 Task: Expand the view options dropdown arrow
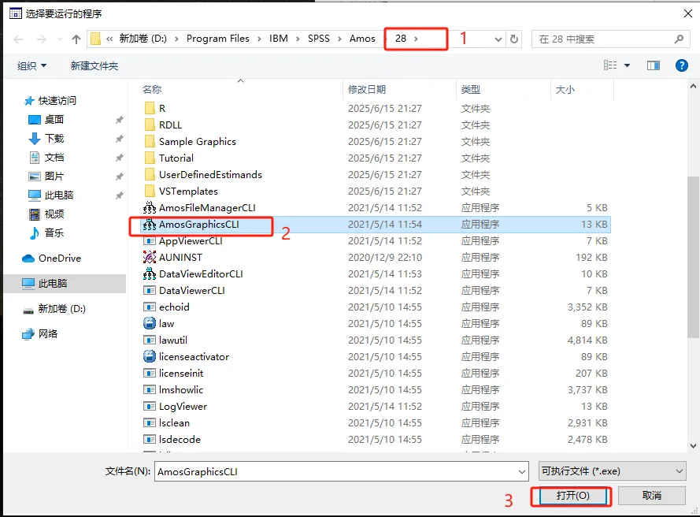pyautogui.click(x=627, y=65)
